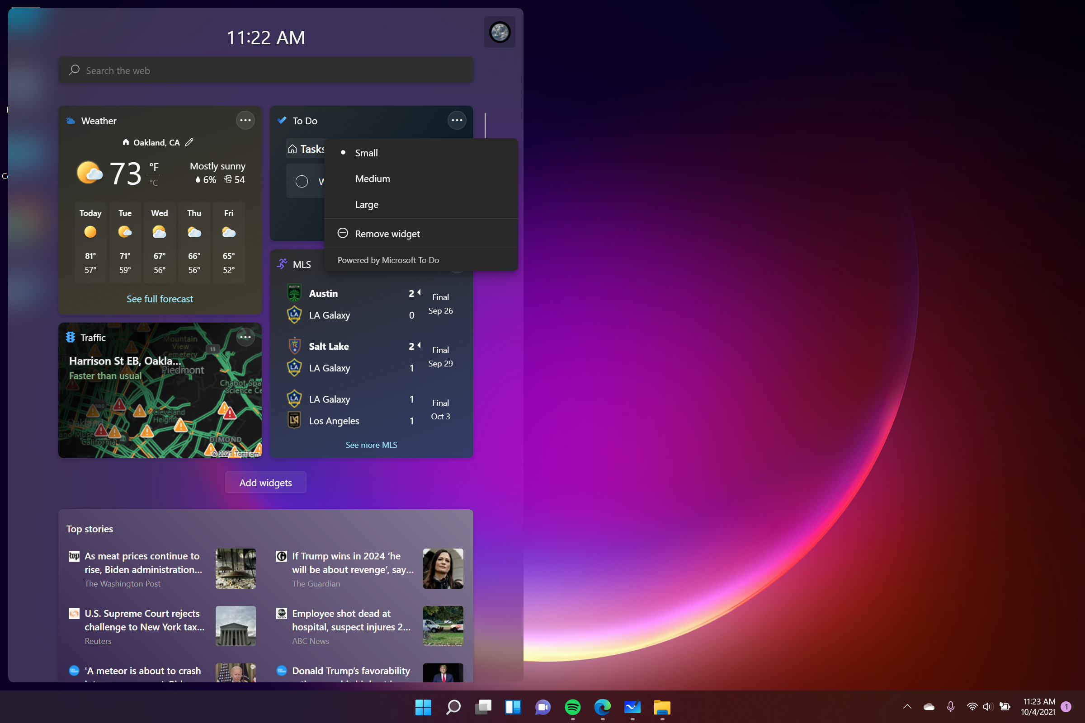Click See full forecast in Weather widget
This screenshot has height=723, width=1085.
[x=160, y=299]
